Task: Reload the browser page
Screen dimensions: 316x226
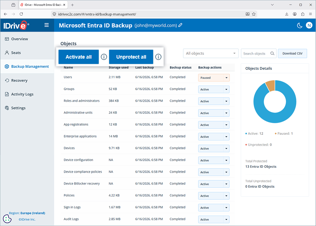Action: click(21, 14)
